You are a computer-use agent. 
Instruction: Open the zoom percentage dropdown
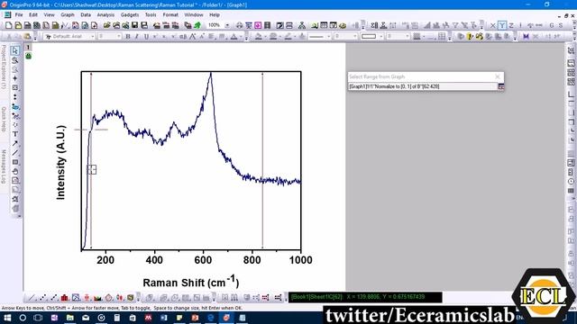point(227,25)
